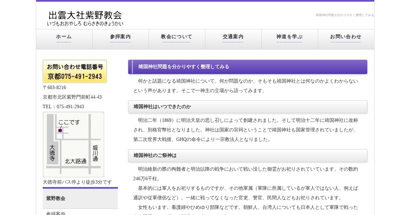The image size is (410, 215).
Task: Go to 交通案内 navigation item
Action: 233,39
